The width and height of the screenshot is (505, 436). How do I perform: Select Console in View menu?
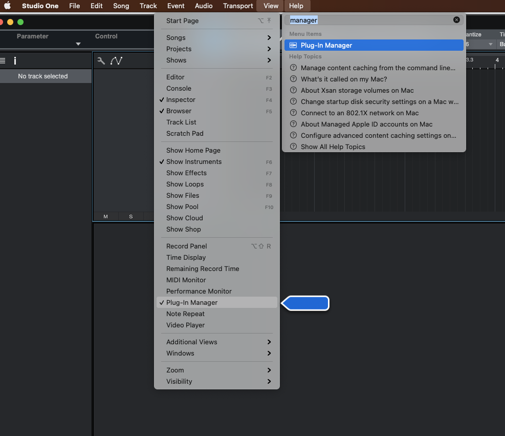pyautogui.click(x=217, y=88)
